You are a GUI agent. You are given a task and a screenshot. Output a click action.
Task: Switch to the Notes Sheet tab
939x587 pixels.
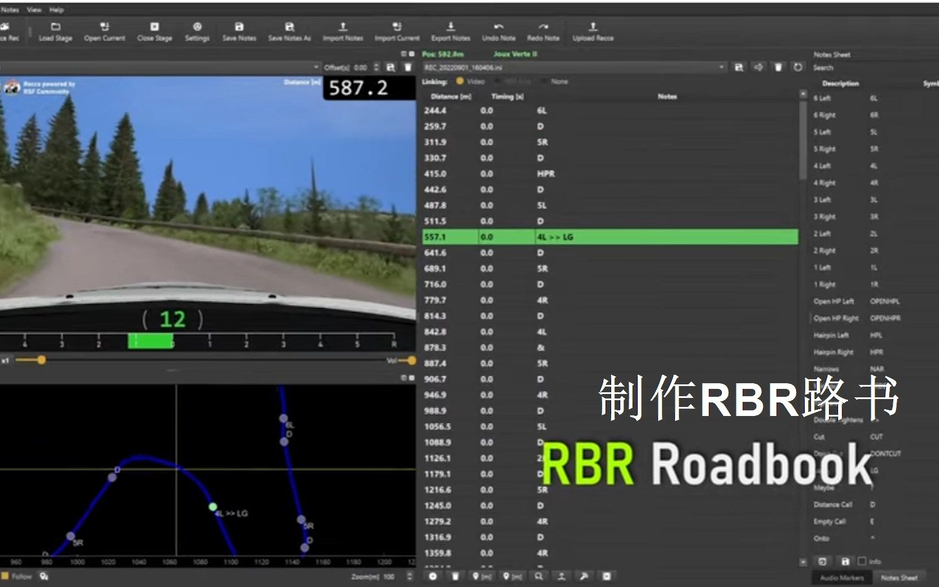coord(899,577)
